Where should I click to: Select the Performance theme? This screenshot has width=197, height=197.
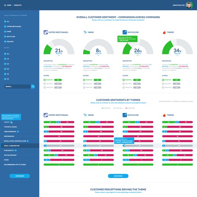9,136
